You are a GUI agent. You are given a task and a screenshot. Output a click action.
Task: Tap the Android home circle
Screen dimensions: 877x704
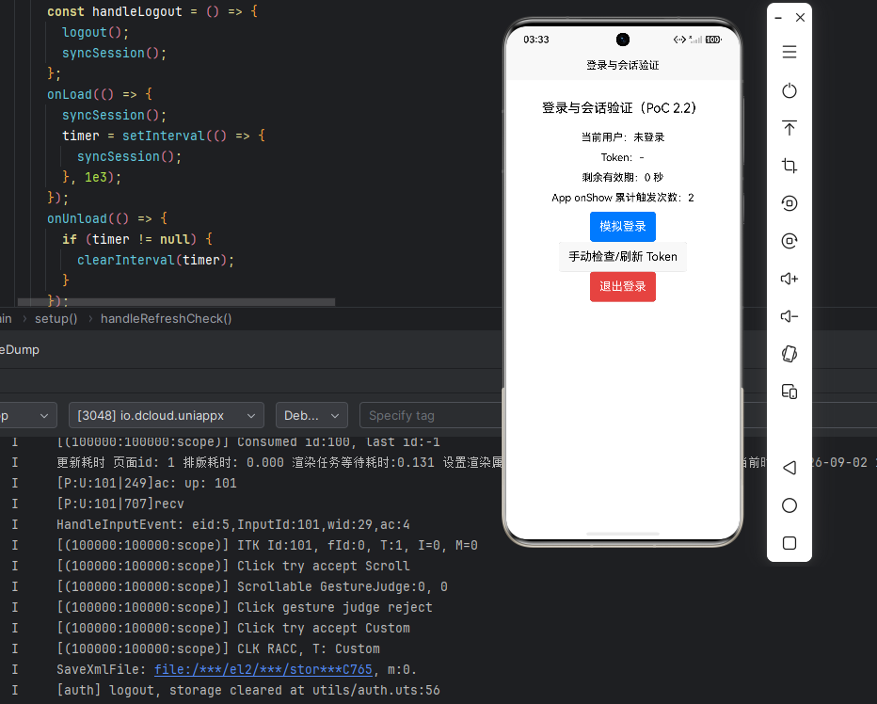point(789,505)
